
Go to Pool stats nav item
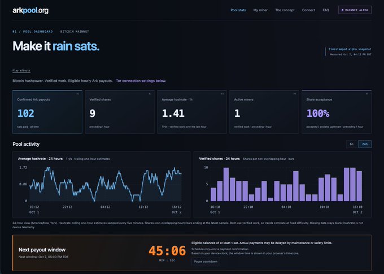(238, 10)
